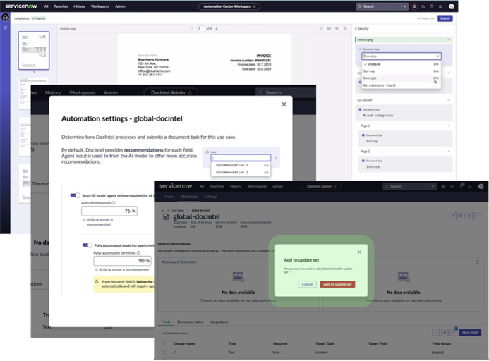Open the search scope dropdown arrow in the top bar
This screenshot has width=489, height=361.
coord(404,6)
